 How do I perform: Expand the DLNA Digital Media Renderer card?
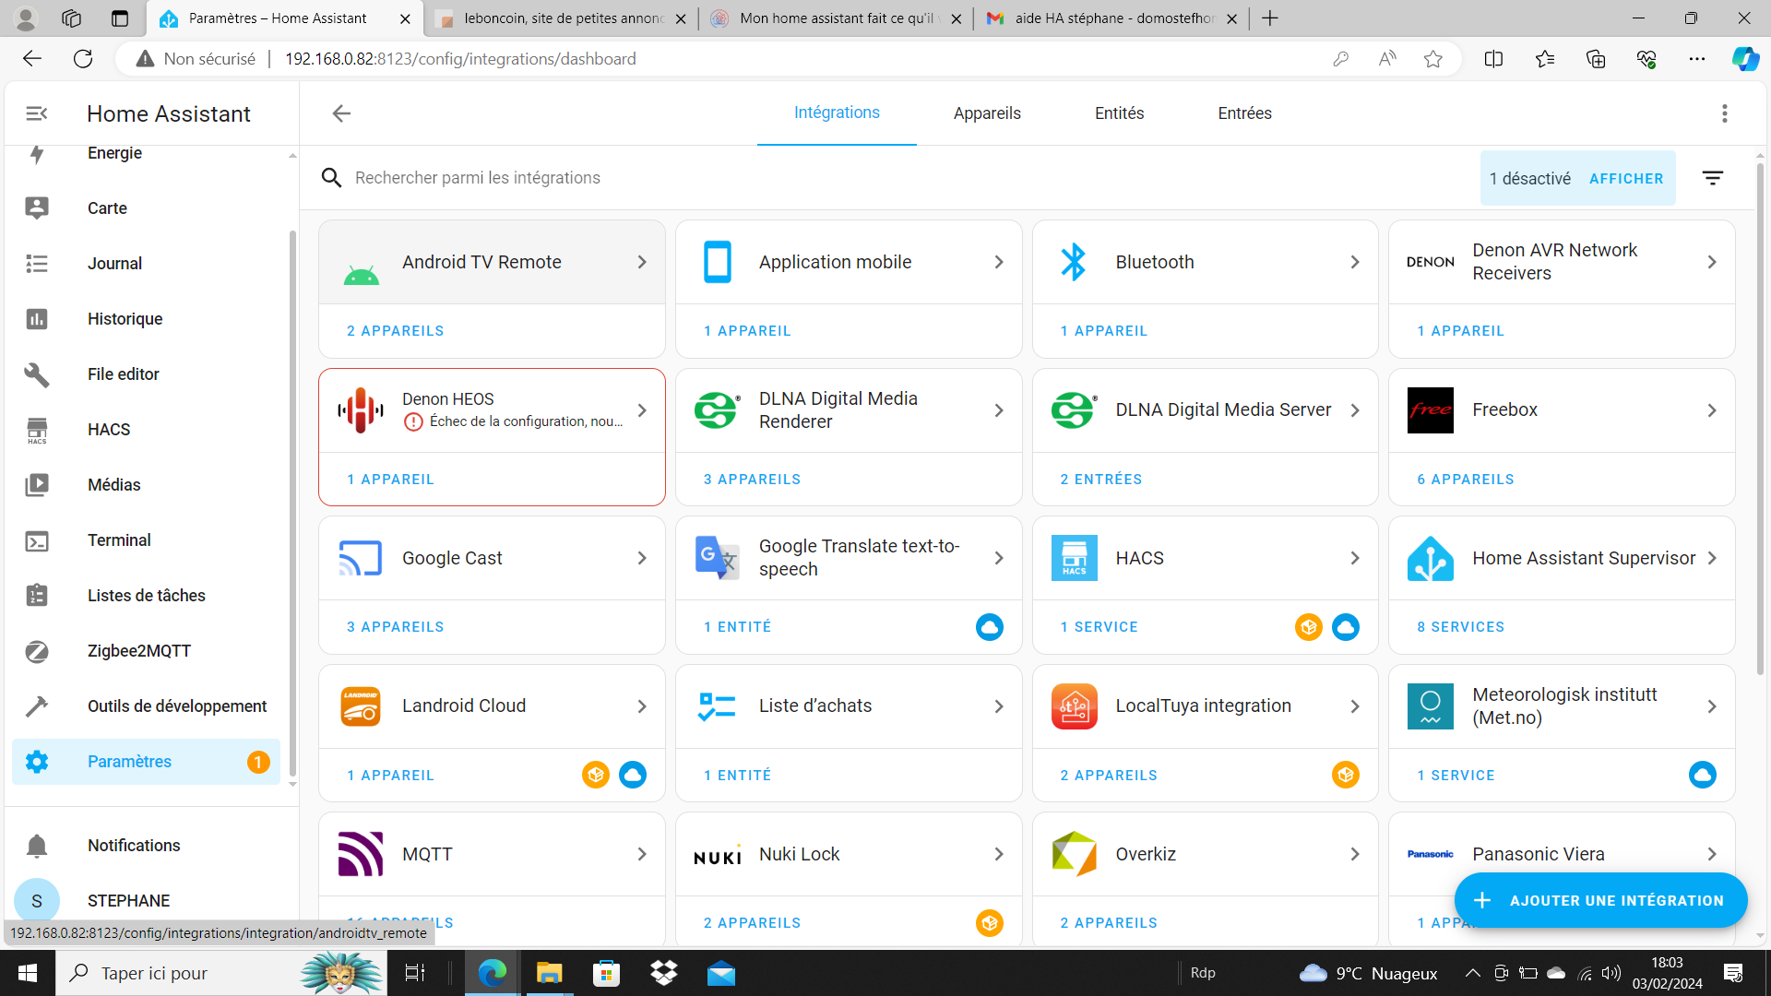tap(999, 410)
